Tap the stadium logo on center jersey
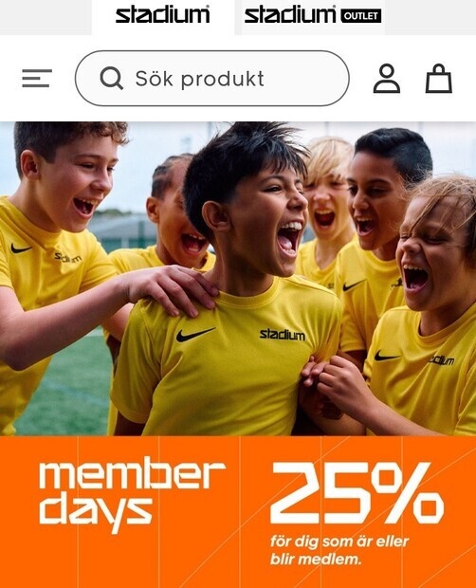The image size is (476, 588). tap(283, 334)
